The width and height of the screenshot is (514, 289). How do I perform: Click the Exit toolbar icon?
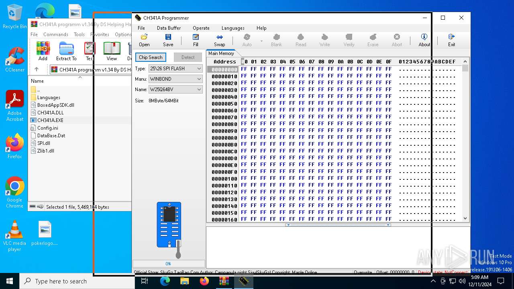coord(451,40)
